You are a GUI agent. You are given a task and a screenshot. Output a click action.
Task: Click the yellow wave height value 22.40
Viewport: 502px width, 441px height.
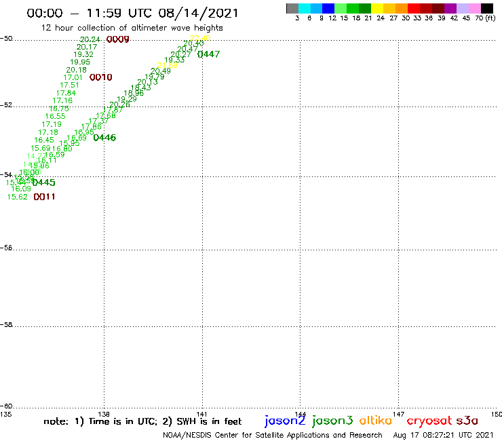tap(200, 38)
